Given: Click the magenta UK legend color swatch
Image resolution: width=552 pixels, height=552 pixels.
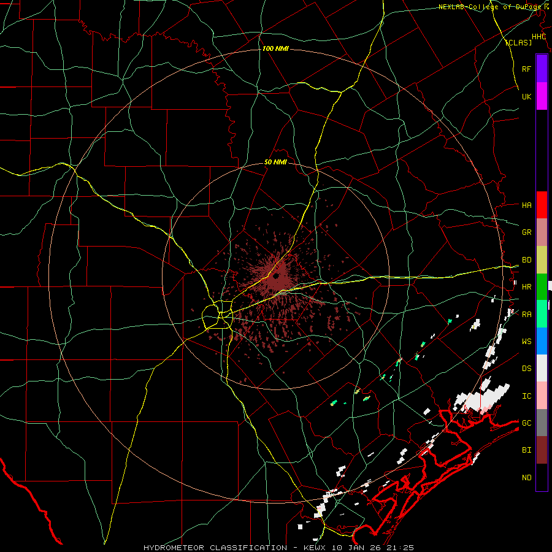Looking at the screenshot, I should (x=542, y=96).
